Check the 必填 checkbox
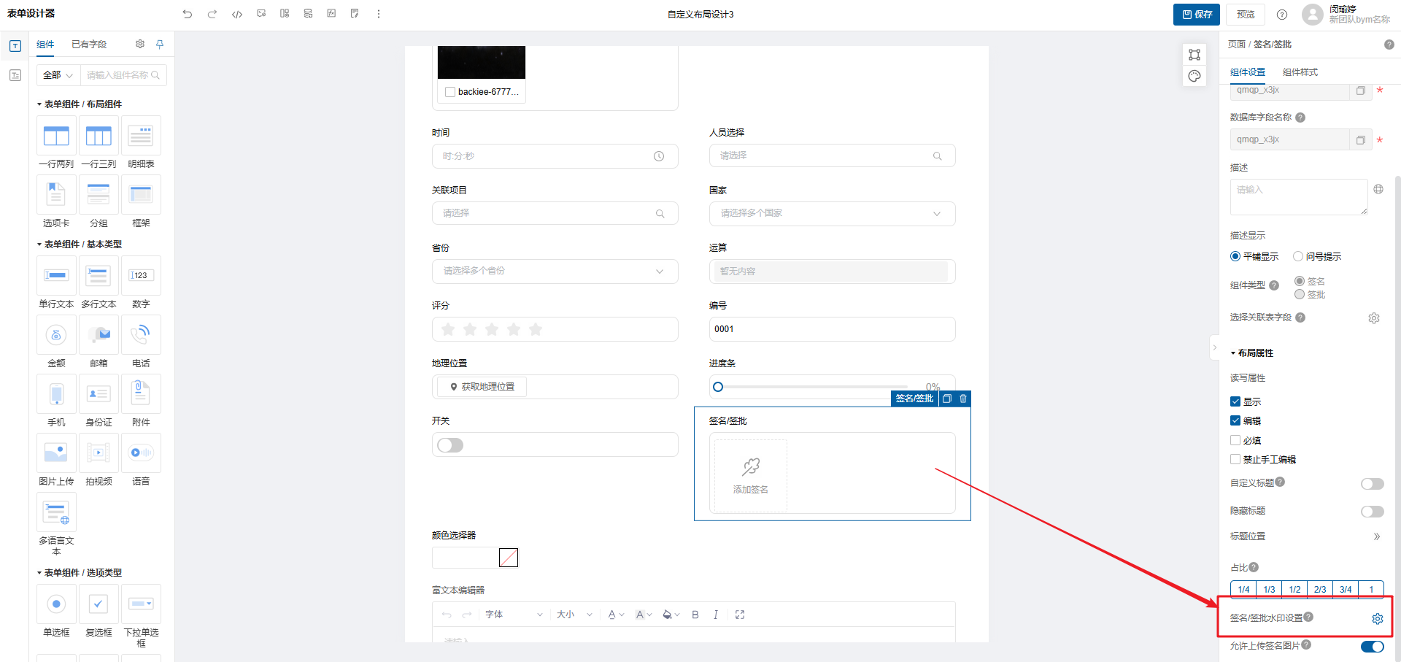The width and height of the screenshot is (1401, 662). (1235, 440)
